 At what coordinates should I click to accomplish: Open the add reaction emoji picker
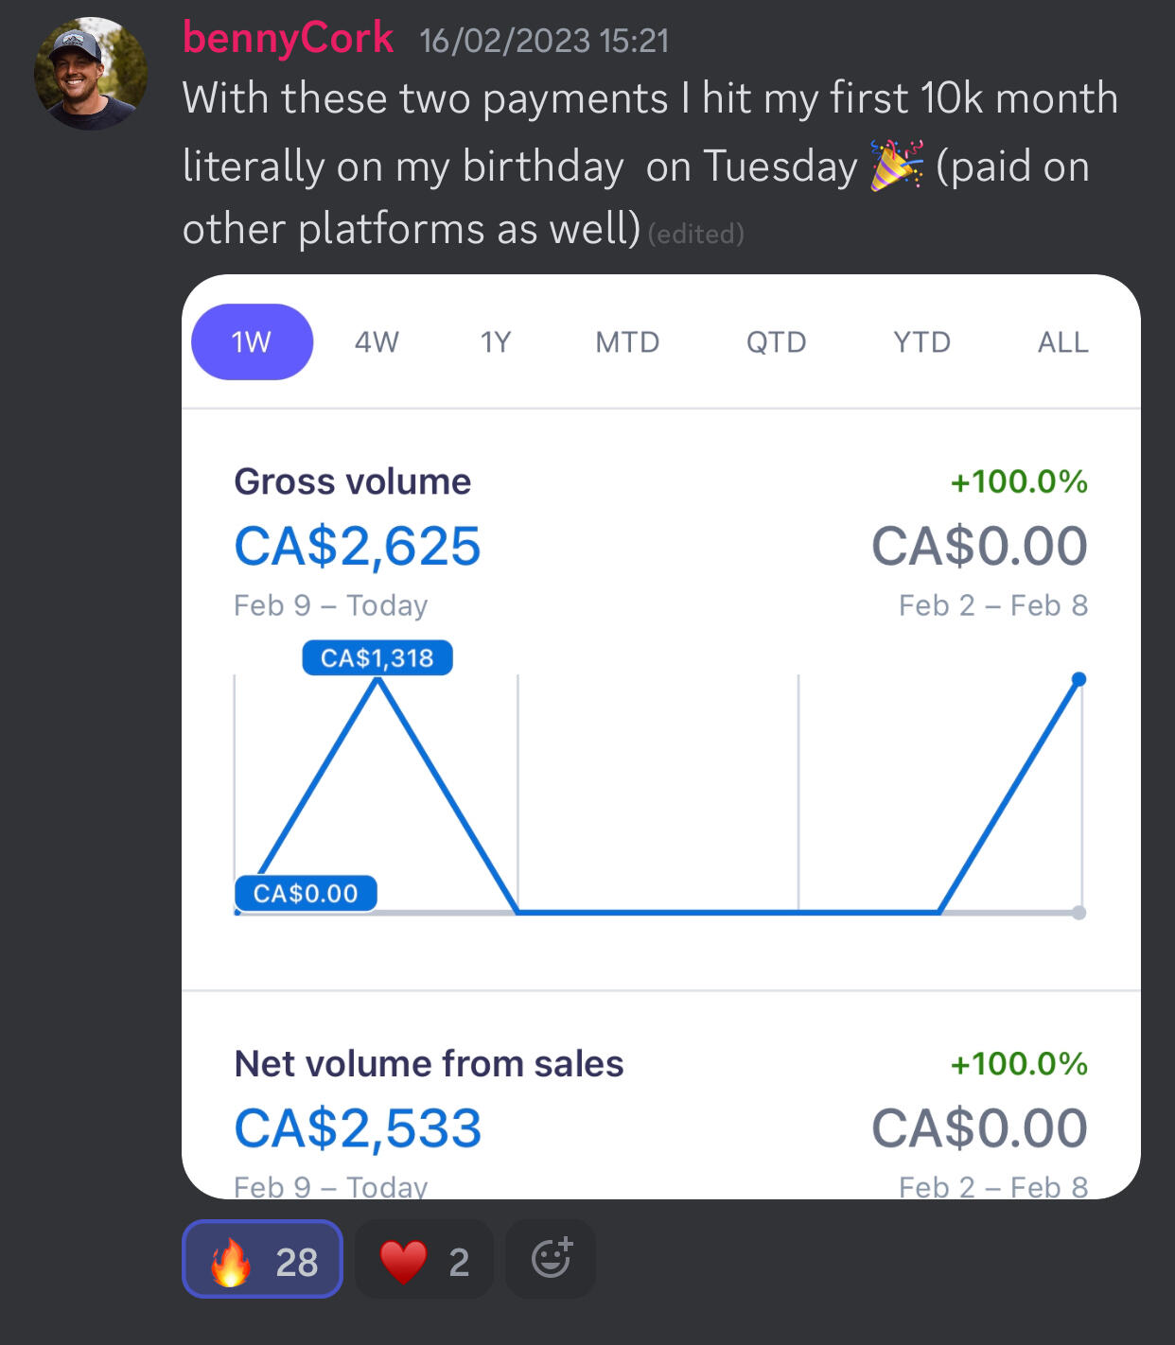pos(551,1259)
